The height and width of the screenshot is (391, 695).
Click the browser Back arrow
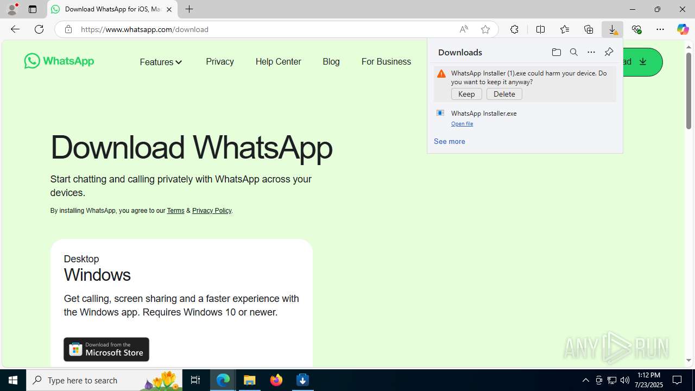coord(15,29)
